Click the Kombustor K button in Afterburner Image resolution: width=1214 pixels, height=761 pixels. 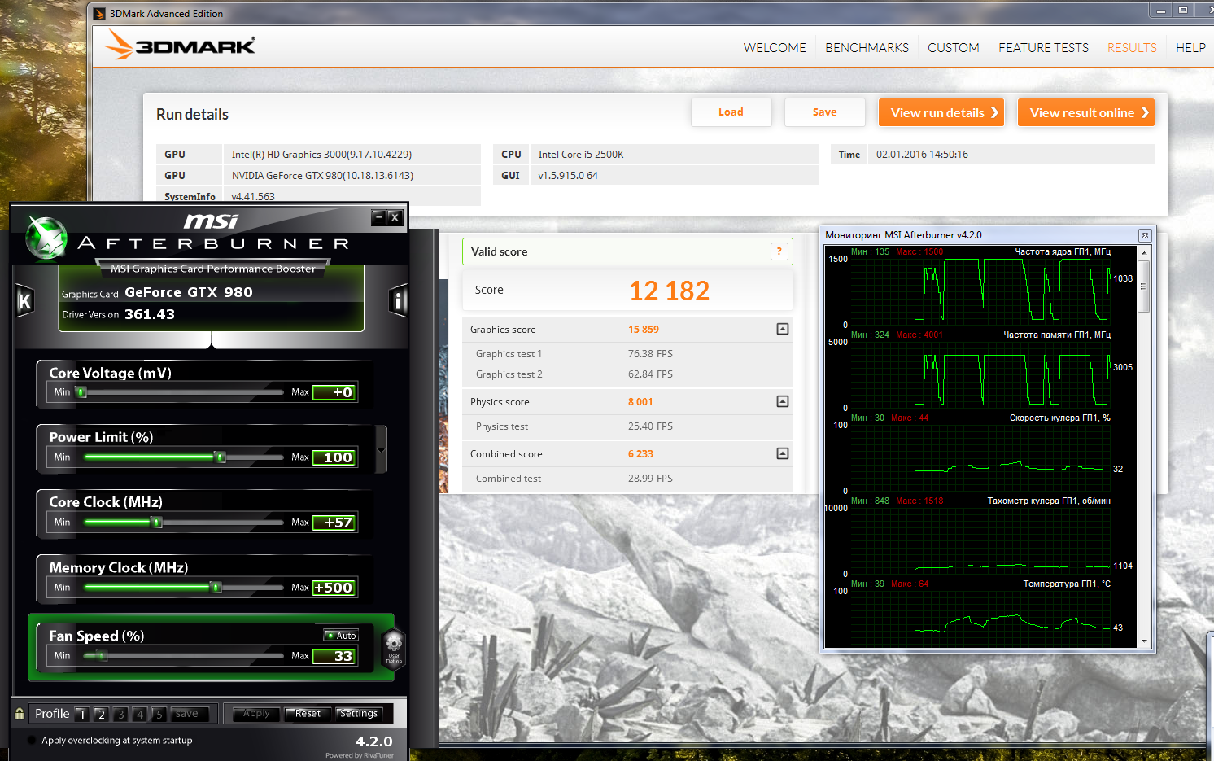[24, 301]
